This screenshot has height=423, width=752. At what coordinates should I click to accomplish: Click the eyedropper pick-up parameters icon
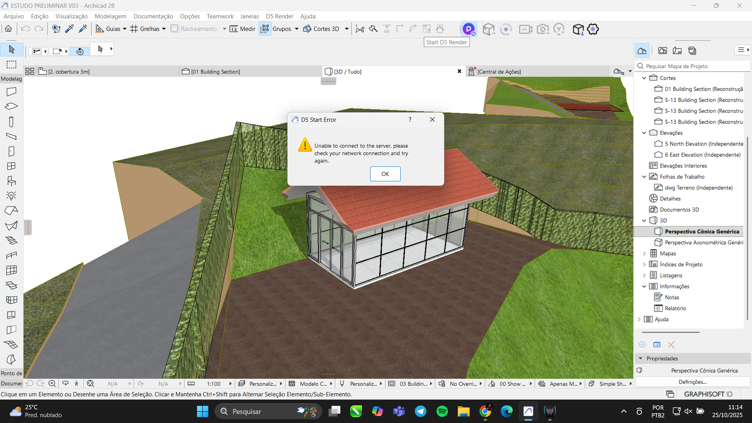69,29
